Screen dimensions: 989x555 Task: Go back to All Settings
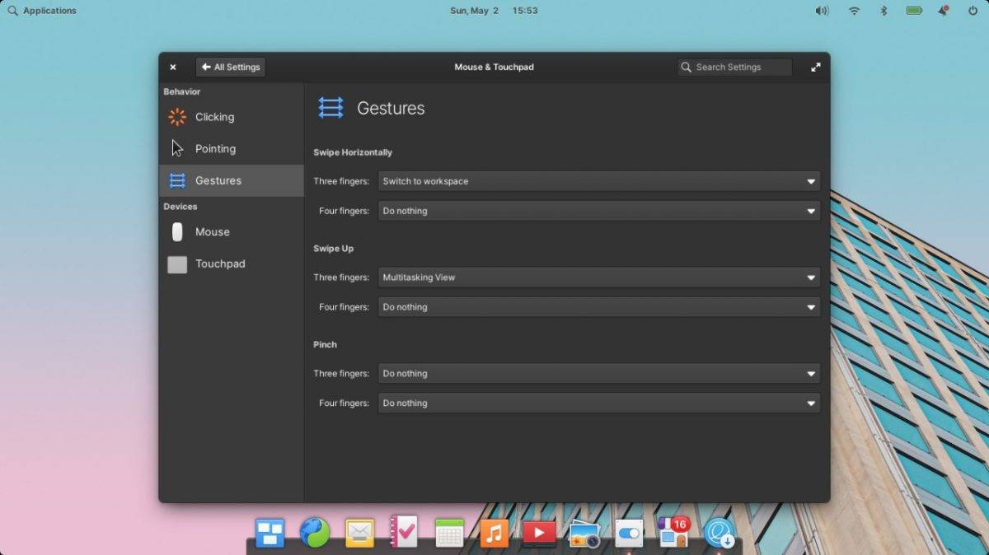tap(230, 67)
